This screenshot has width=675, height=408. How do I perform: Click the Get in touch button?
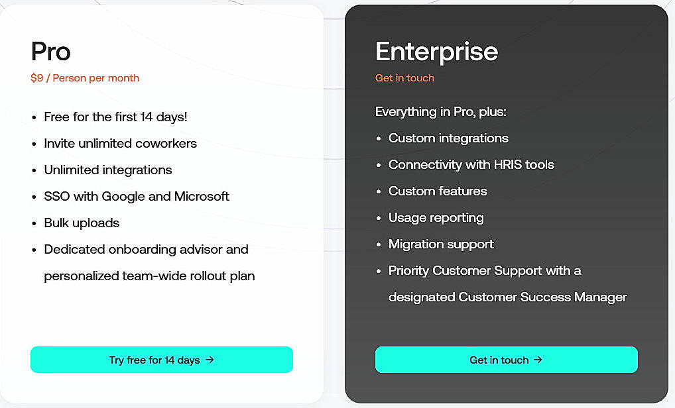click(506, 360)
